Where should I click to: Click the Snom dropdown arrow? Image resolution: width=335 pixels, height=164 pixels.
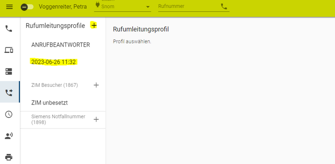click(x=148, y=7)
